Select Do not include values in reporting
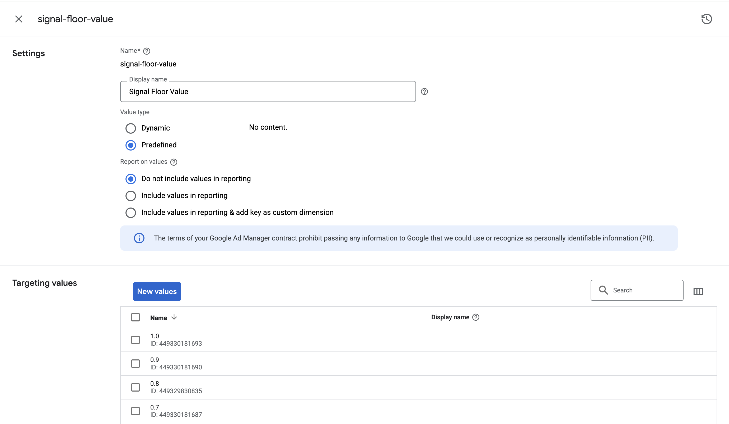 (x=131, y=179)
